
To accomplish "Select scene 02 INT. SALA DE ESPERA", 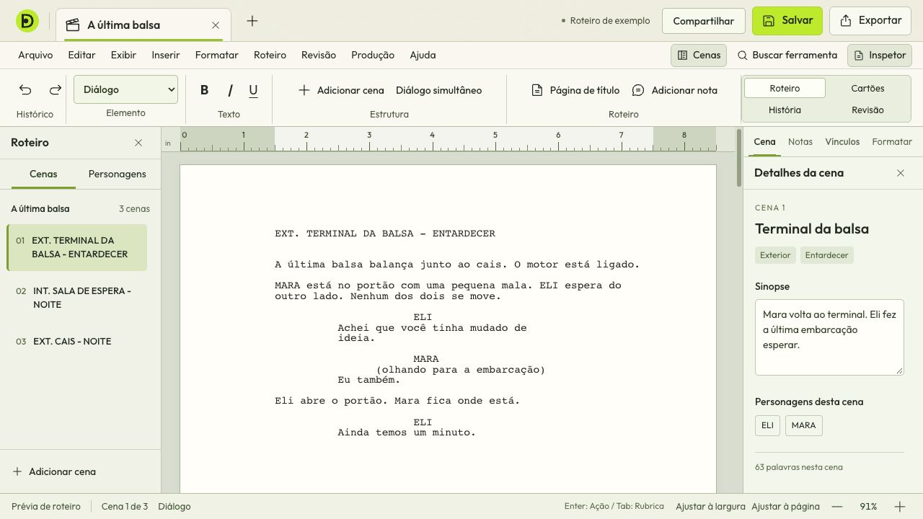I will click(x=76, y=298).
